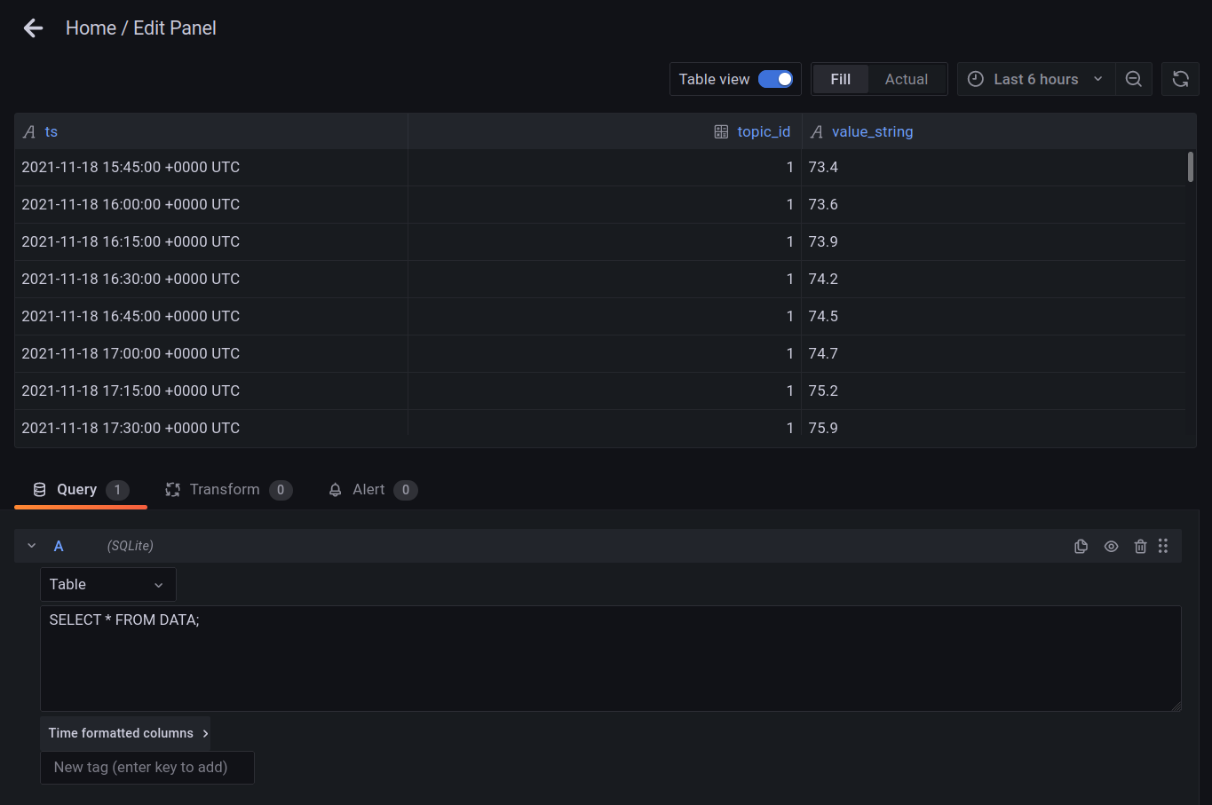
Task: Click the value 74.5 cell
Action: click(993, 316)
